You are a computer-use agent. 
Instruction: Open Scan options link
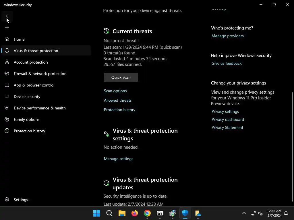click(115, 91)
